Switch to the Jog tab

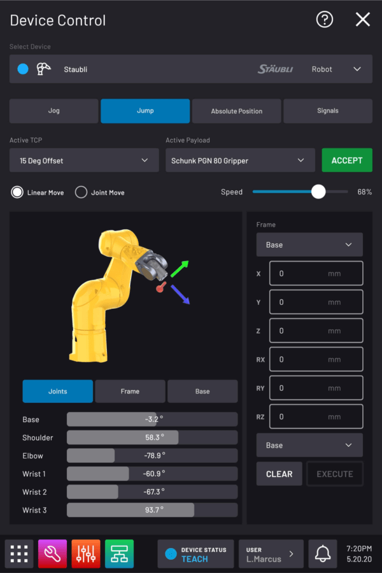pyautogui.click(x=54, y=111)
